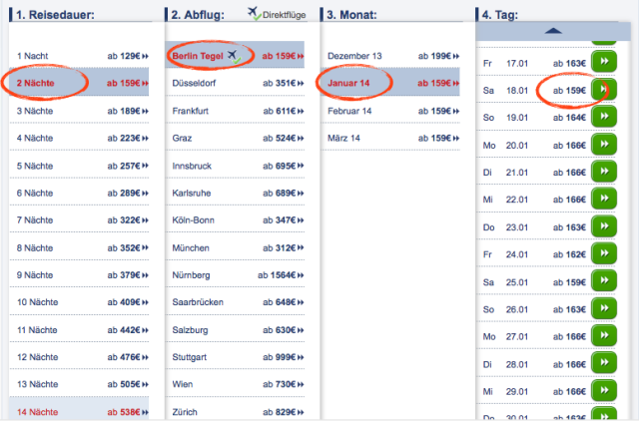Screen dimensions: 639x421
Task: Click the green arrow button for Fr 24.01
Action: 604,253
